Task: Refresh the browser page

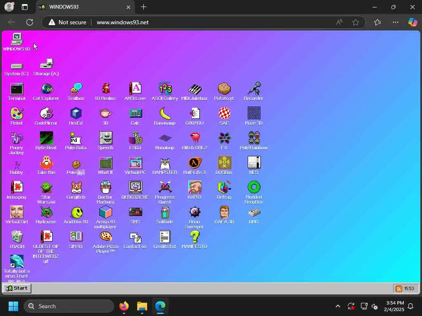Action: pyautogui.click(x=30, y=22)
